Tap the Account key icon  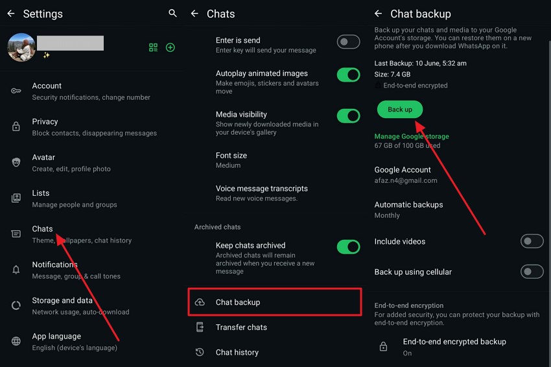pyautogui.click(x=16, y=91)
